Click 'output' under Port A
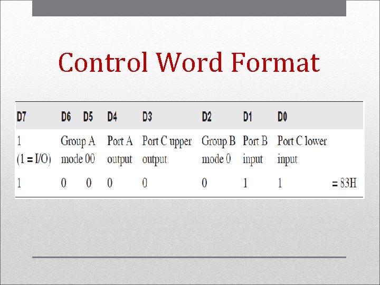 [x=120, y=160]
